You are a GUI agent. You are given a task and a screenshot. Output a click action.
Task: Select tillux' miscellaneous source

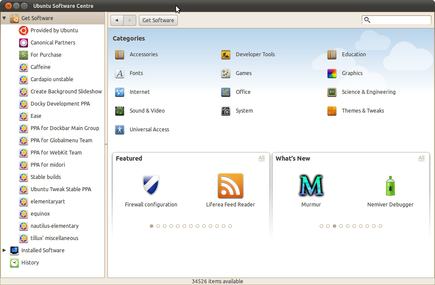(53, 238)
